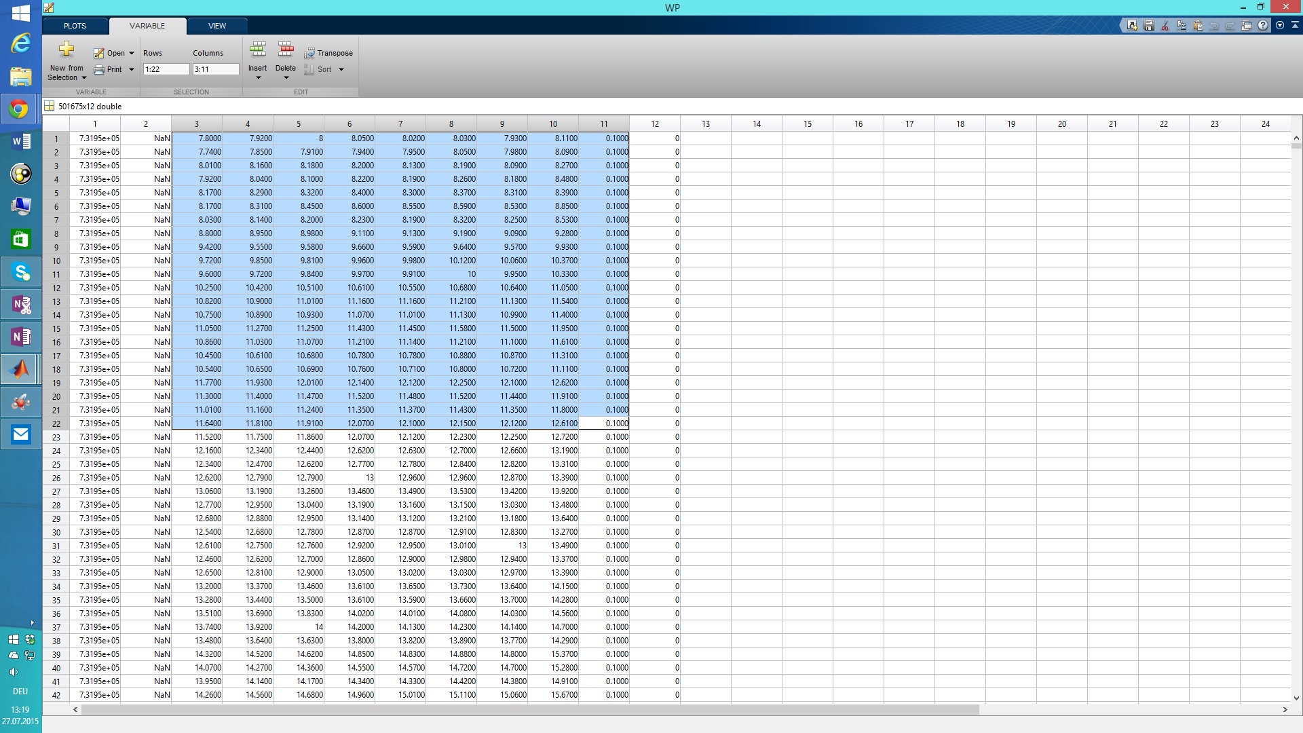Click the Switch Windows icon

pos(1247,26)
